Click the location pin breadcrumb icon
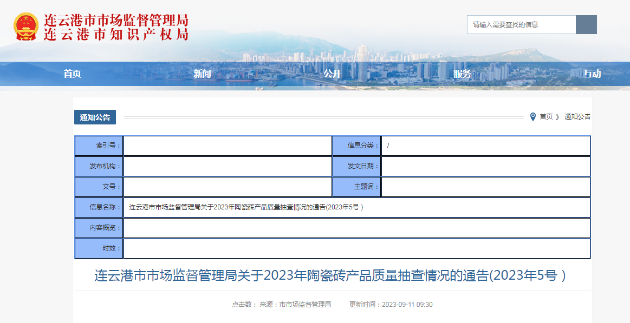 tap(533, 116)
